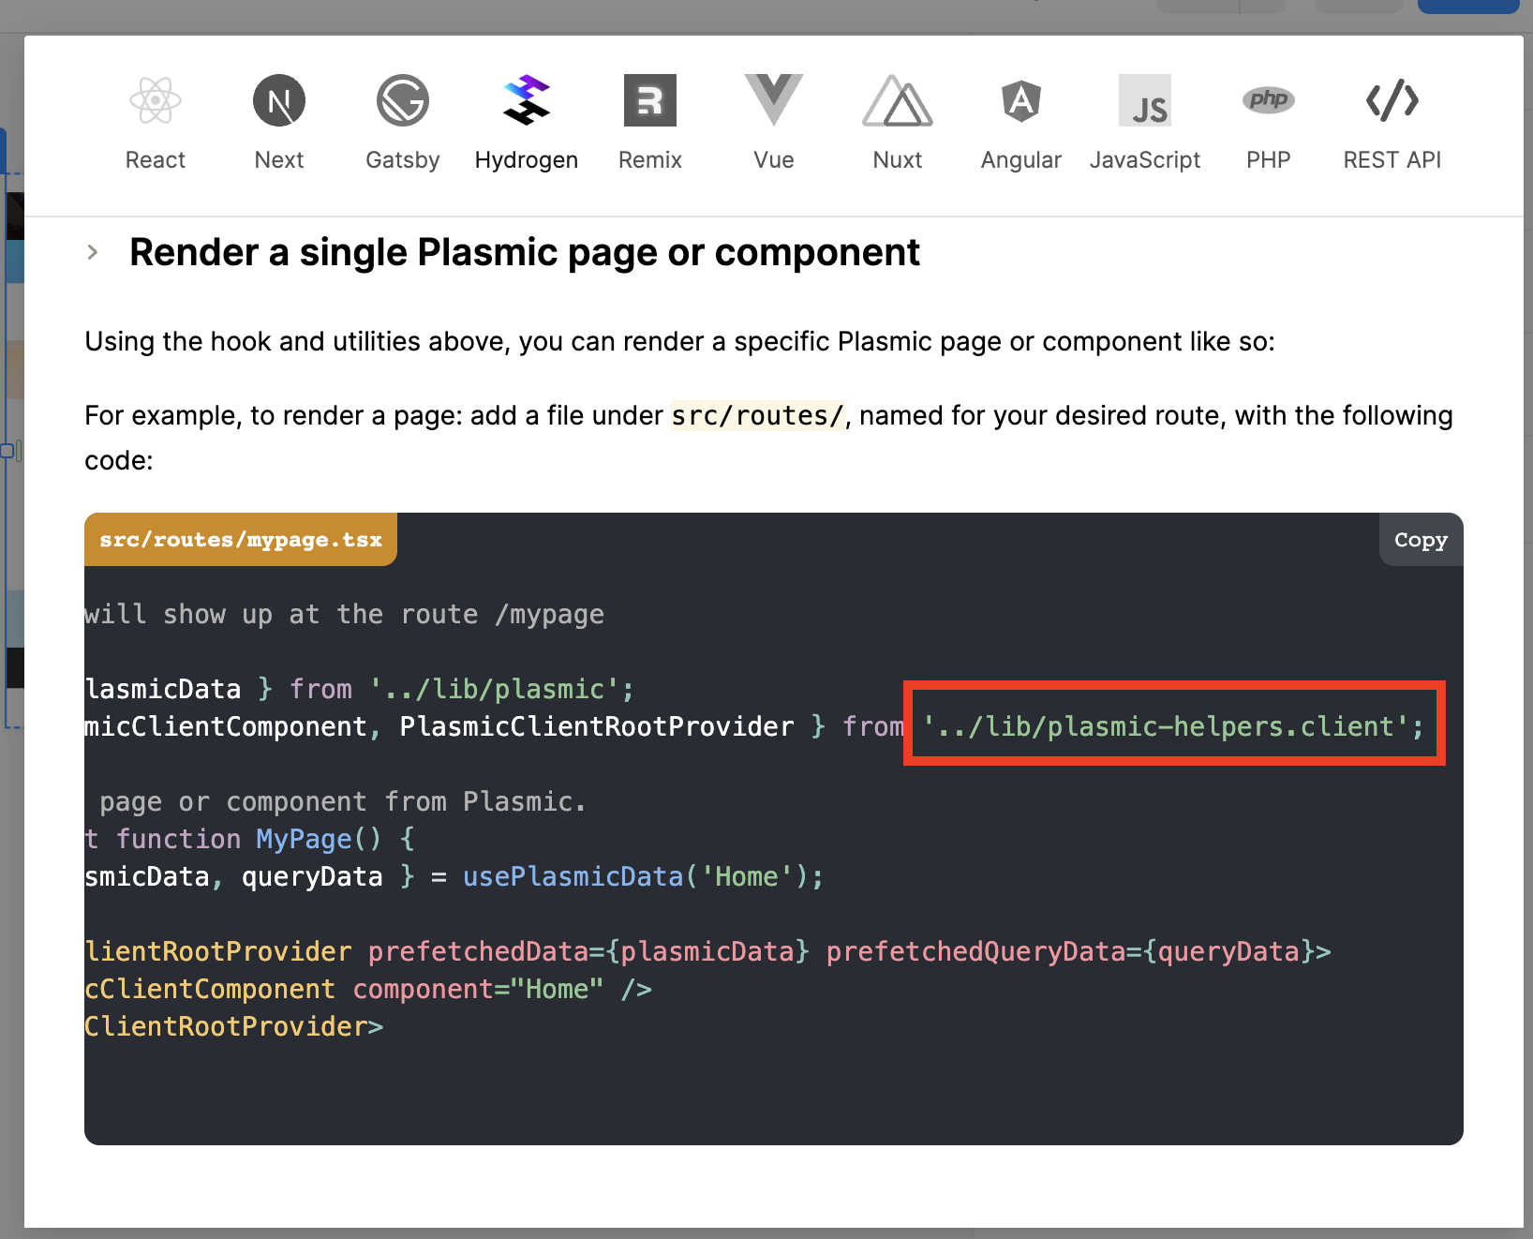
Task: Click the highlighted plasmic-helpers.client import path
Action: [1173, 726]
